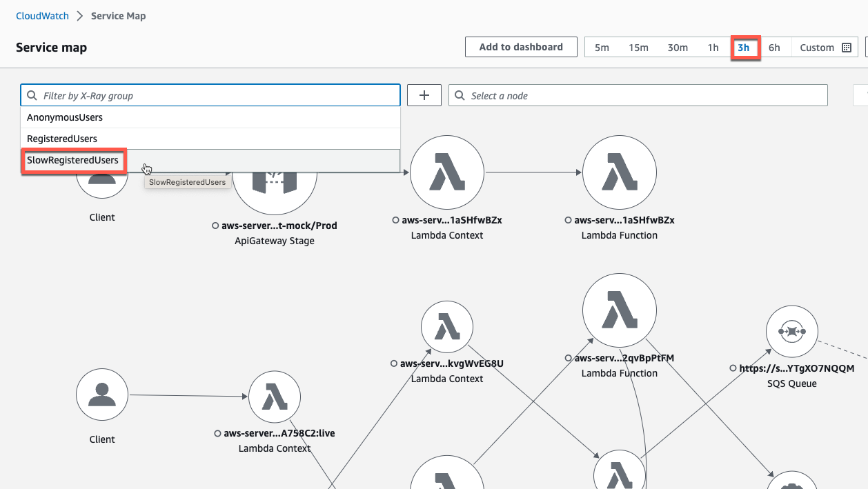Choose SlowRegisteredUsers from the group list
The width and height of the screenshot is (868, 489).
point(210,160)
